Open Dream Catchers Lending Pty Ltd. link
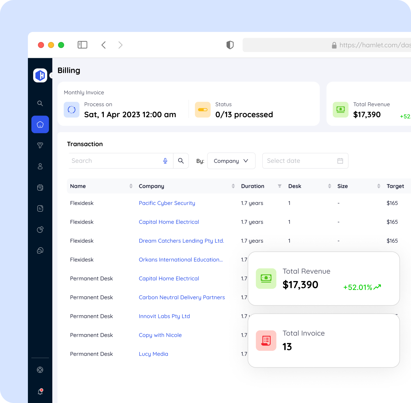The height and width of the screenshot is (403, 411). [181, 241]
